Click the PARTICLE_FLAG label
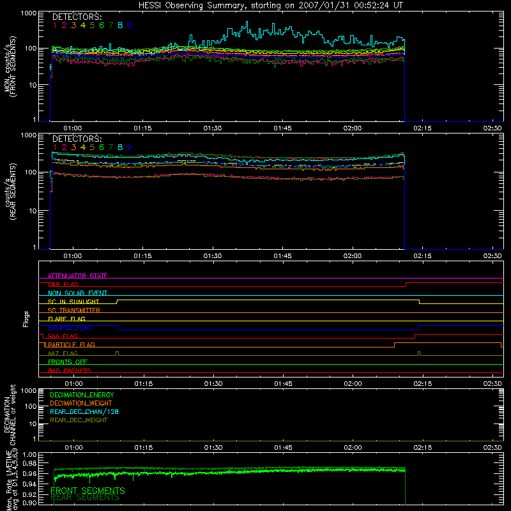Viewport: 511px width, 511px height. (x=72, y=344)
